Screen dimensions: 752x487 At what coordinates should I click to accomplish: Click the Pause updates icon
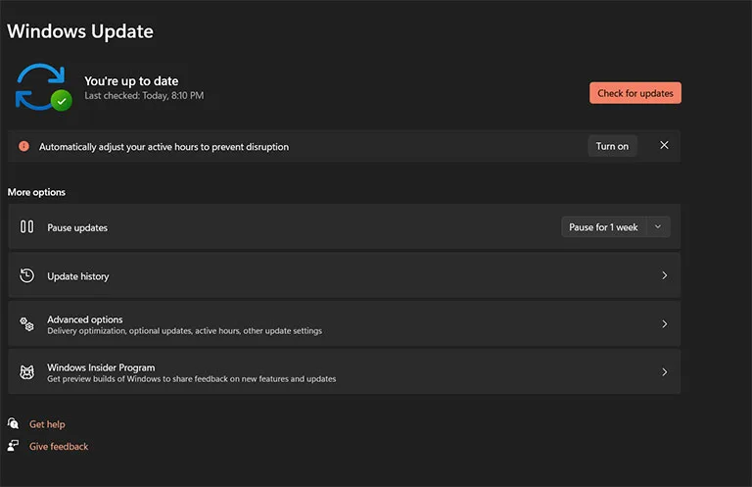[26, 227]
